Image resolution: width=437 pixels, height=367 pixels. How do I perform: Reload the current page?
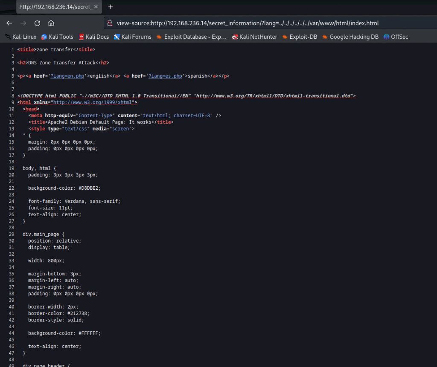tap(37, 23)
